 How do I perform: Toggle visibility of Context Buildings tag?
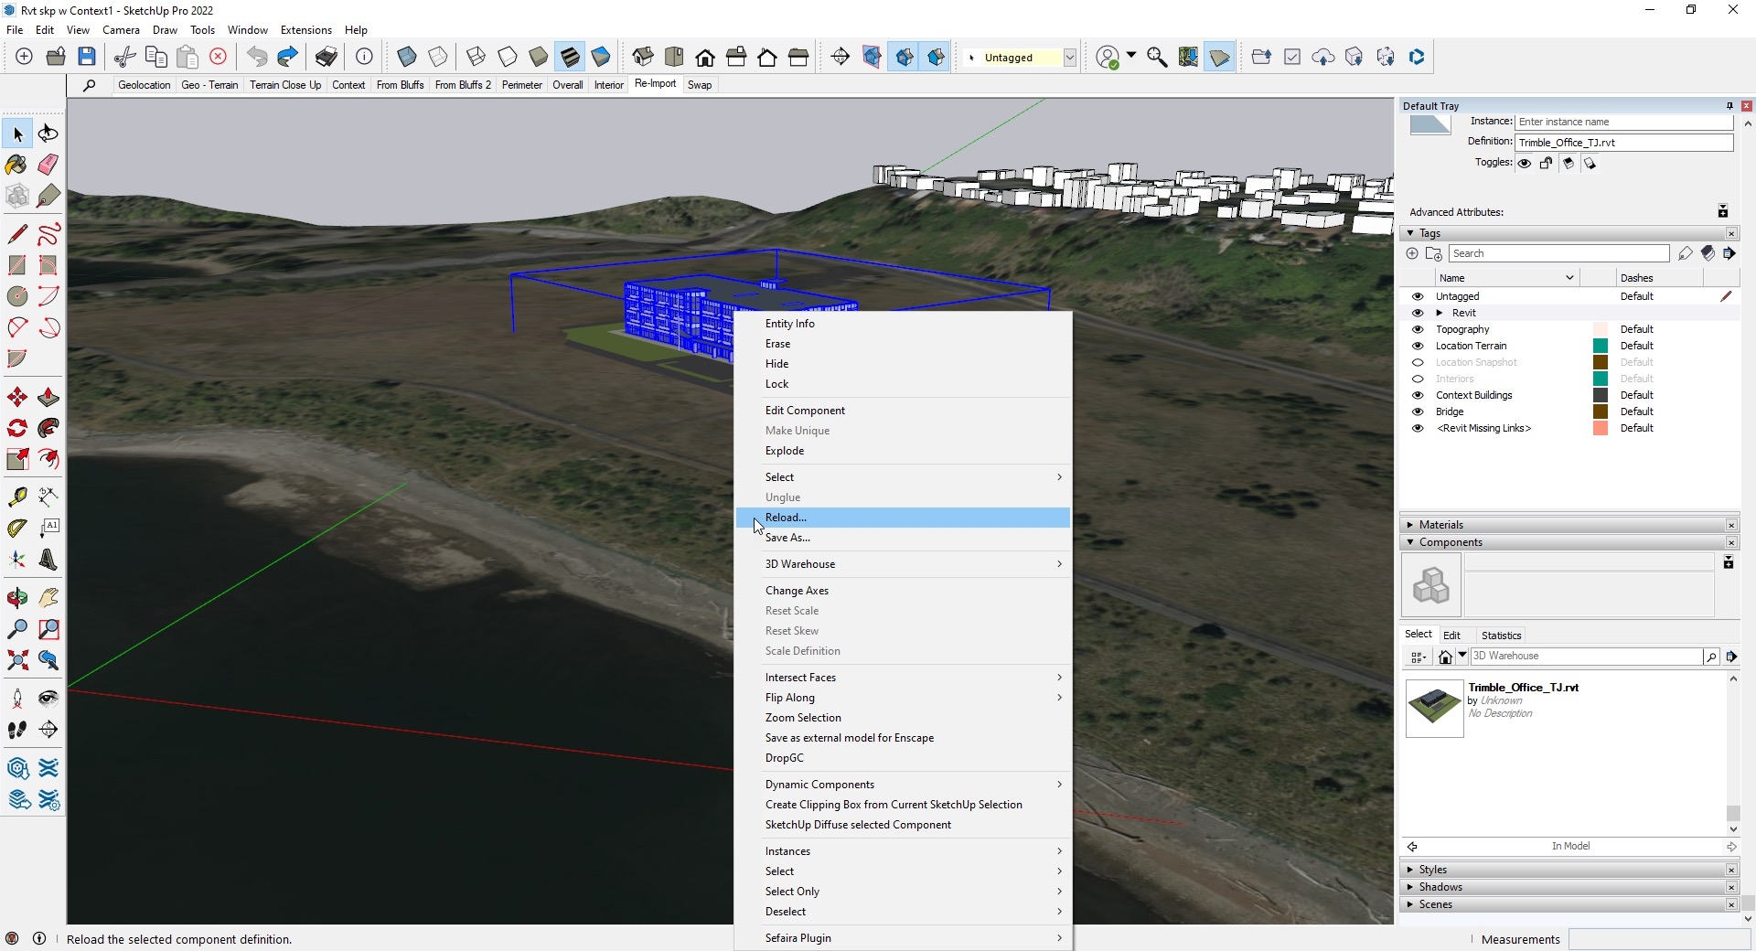coord(1419,395)
